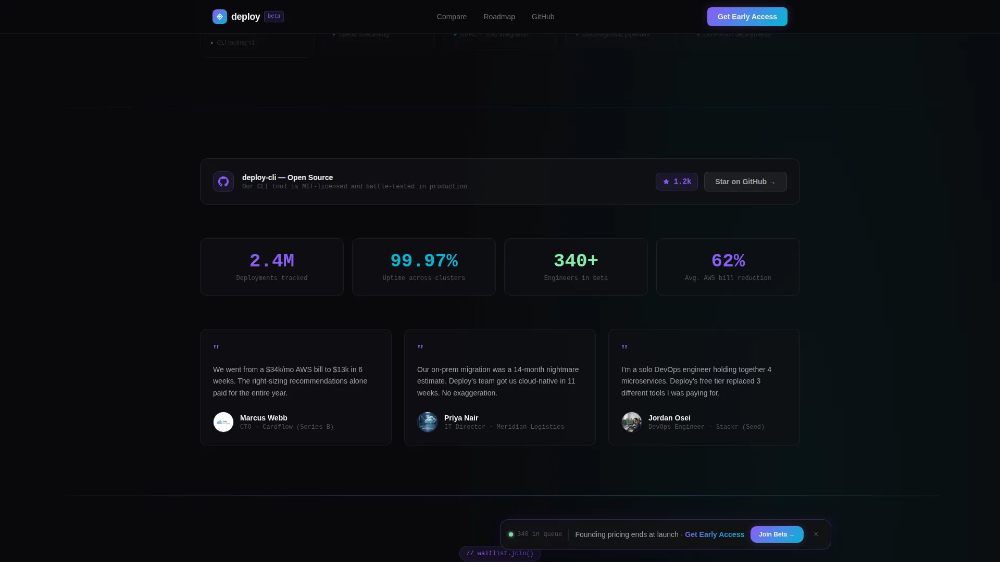
Task: Click quote mark icon in Marcus Webb testimonial
Action: (216, 348)
